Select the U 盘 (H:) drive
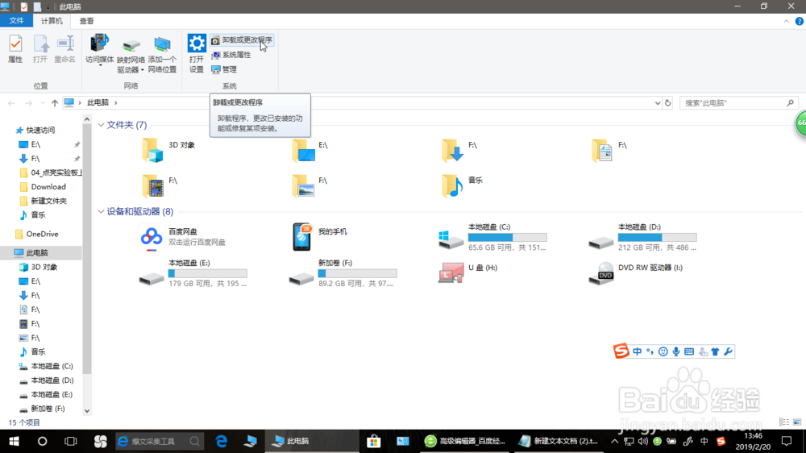 [x=467, y=272]
